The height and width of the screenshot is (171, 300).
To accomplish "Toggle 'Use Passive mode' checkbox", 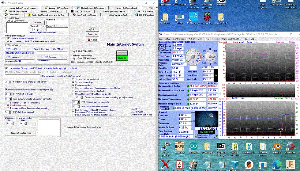I will pyautogui.click(x=8, y=106).
